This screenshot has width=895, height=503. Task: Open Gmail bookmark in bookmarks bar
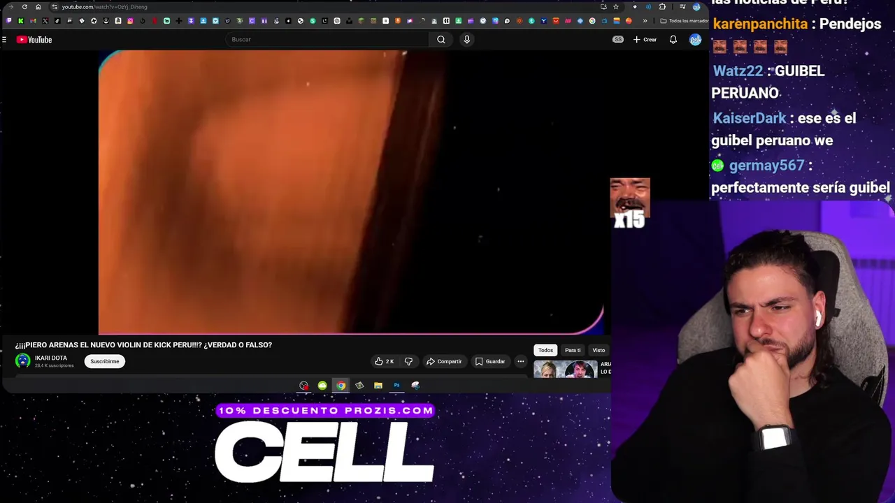click(33, 21)
